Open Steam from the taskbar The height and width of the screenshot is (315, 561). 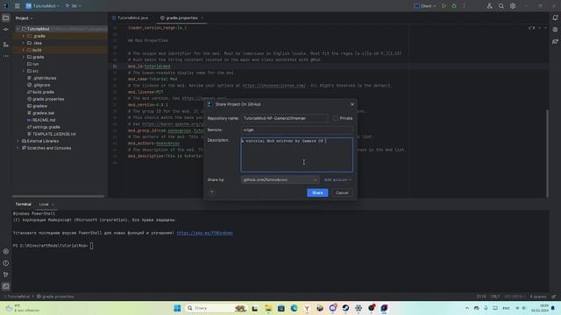345,308
